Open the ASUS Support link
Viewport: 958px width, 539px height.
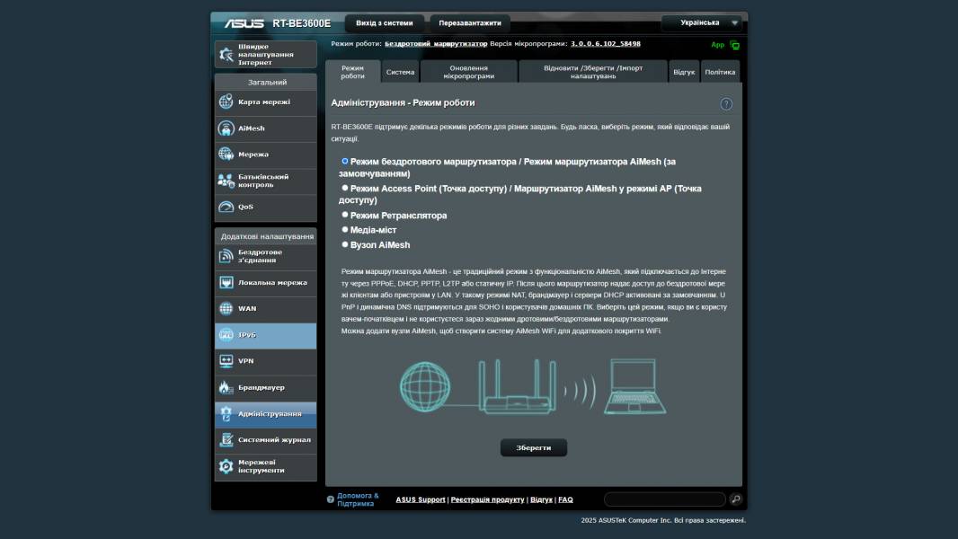[421, 499]
